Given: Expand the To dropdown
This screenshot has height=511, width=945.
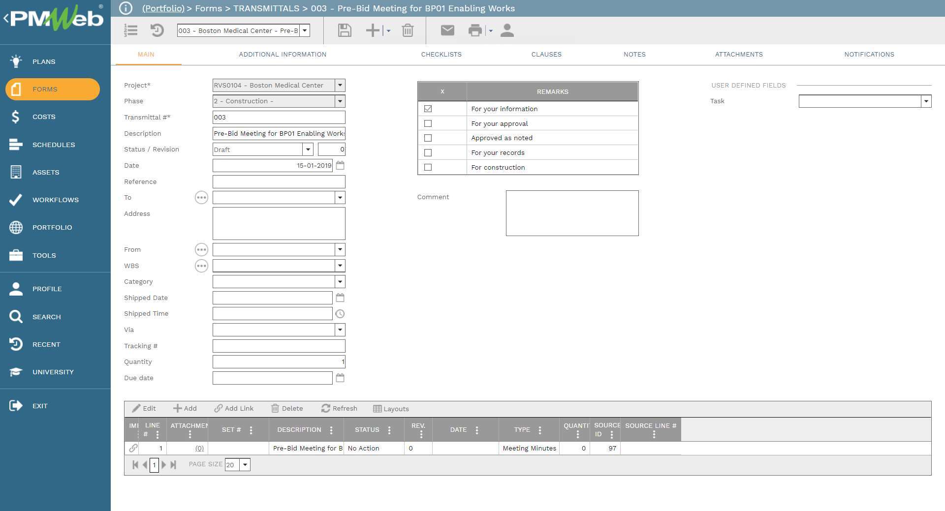Looking at the screenshot, I should (340, 198).
